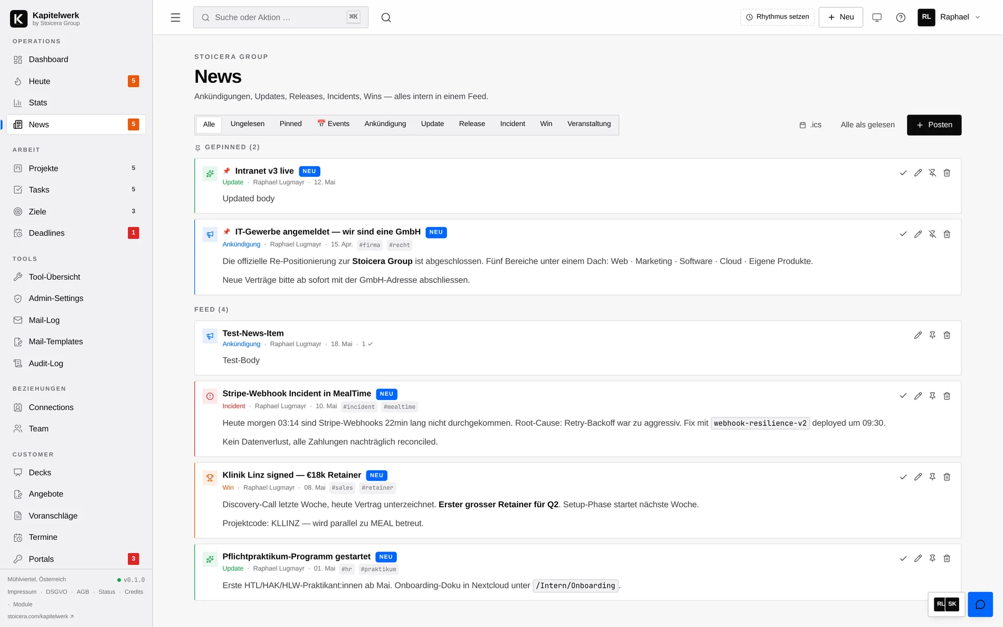The image size is (1003, 627).
Task: Click the #retainer tag
Action: click(x=377, y=488)
